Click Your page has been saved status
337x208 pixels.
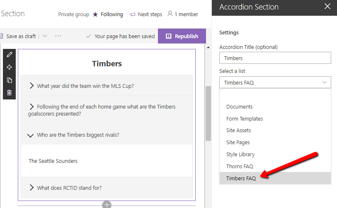124,36
